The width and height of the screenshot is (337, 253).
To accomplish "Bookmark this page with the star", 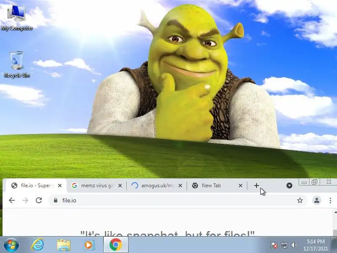I will pyautogui.click(x=300, y=201).
